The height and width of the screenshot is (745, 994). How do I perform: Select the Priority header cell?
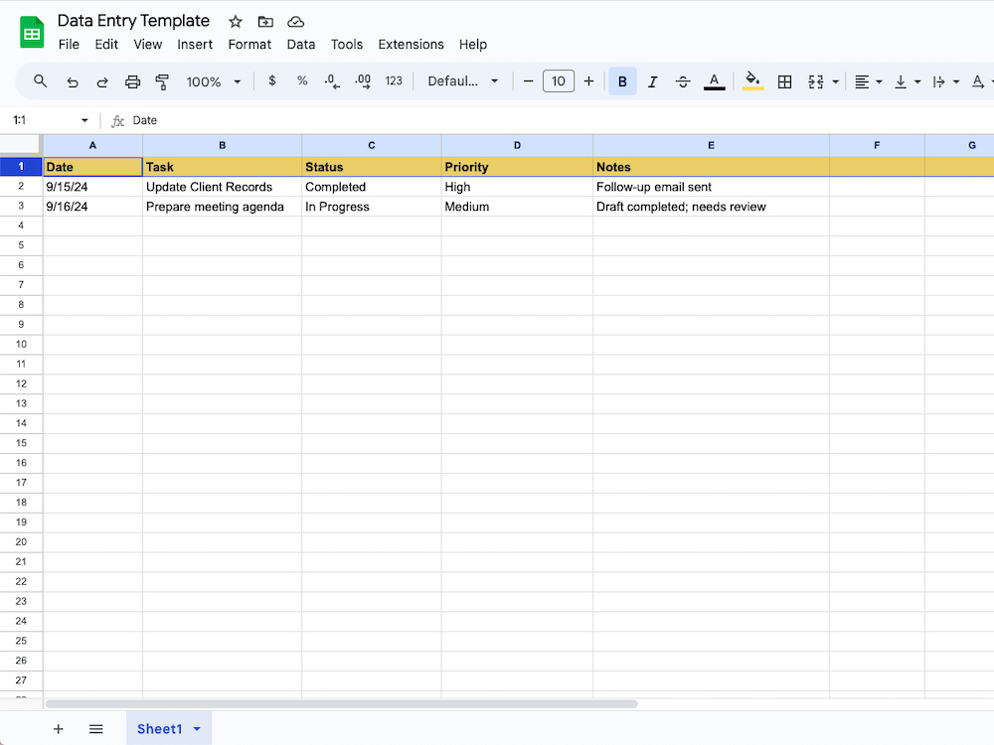(517, 167)
